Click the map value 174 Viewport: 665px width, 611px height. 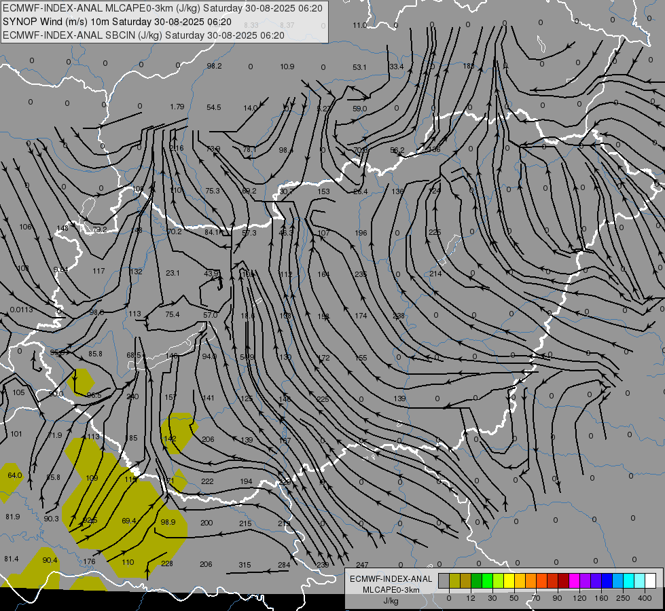pos(361,316)
